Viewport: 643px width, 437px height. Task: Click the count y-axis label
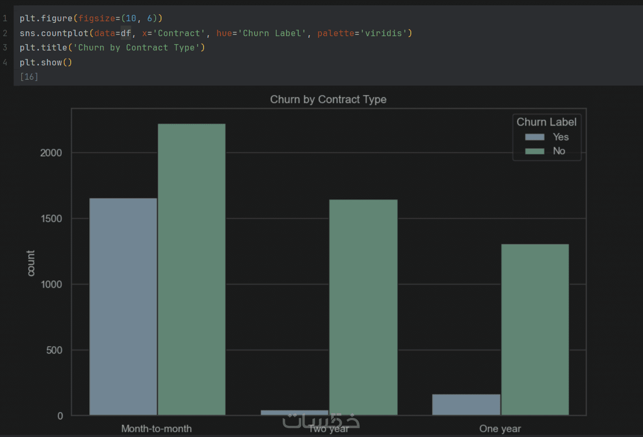pyautogui.click(x=31, y=263)
